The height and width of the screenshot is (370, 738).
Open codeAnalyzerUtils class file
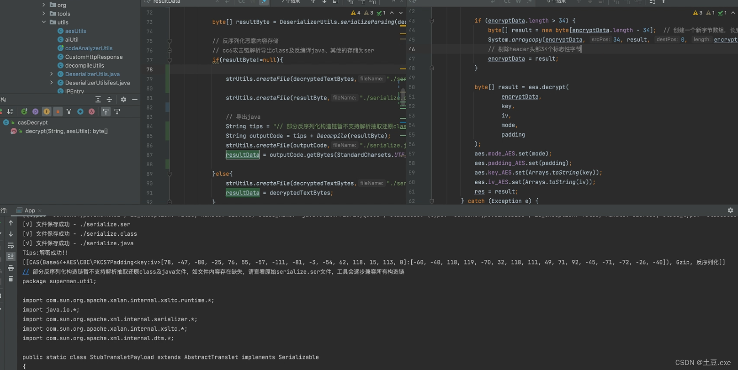click(x=89, y=48)
